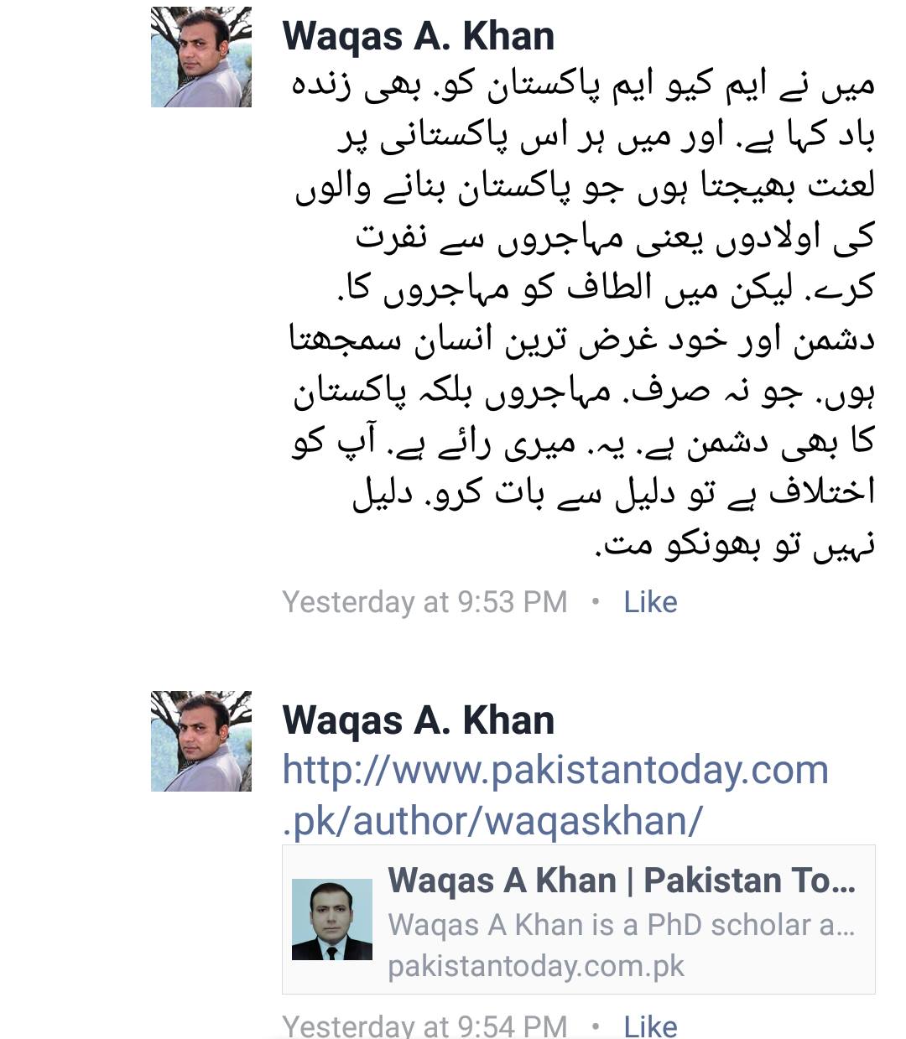Open the author name above the Urdu comment
The image size is (906, 1039).
coord(419,36)
